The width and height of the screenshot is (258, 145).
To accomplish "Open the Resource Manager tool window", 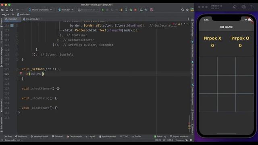I will 2,57.
